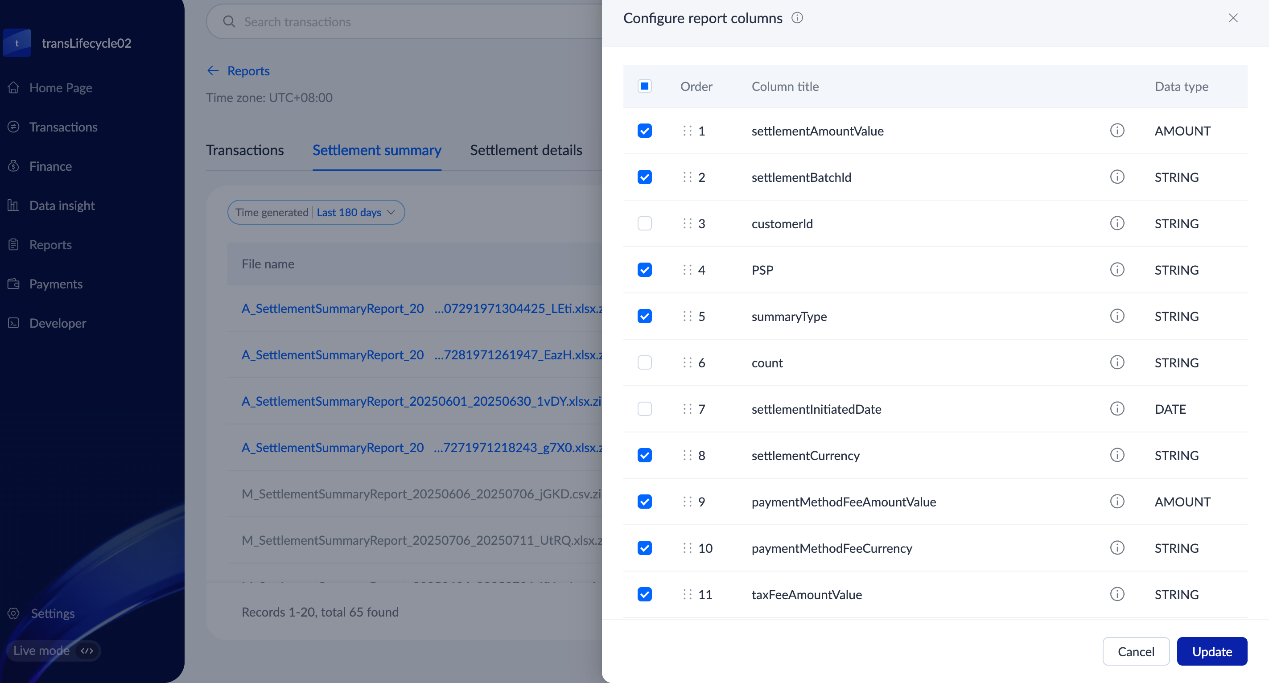
Task: Click info icon for taxFeeAmountValue row
Action: [x=1117, y=594]
